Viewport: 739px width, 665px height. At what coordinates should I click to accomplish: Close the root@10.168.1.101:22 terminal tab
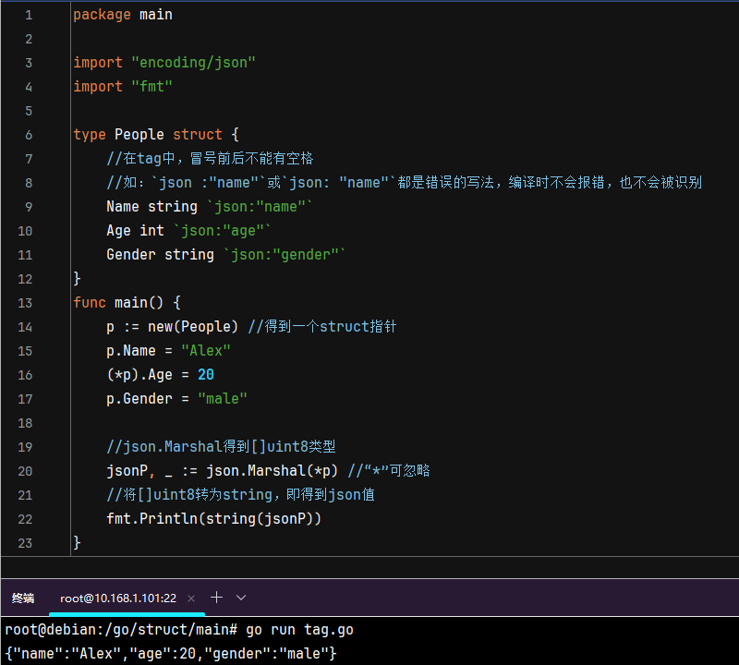(x=191, y=598)
